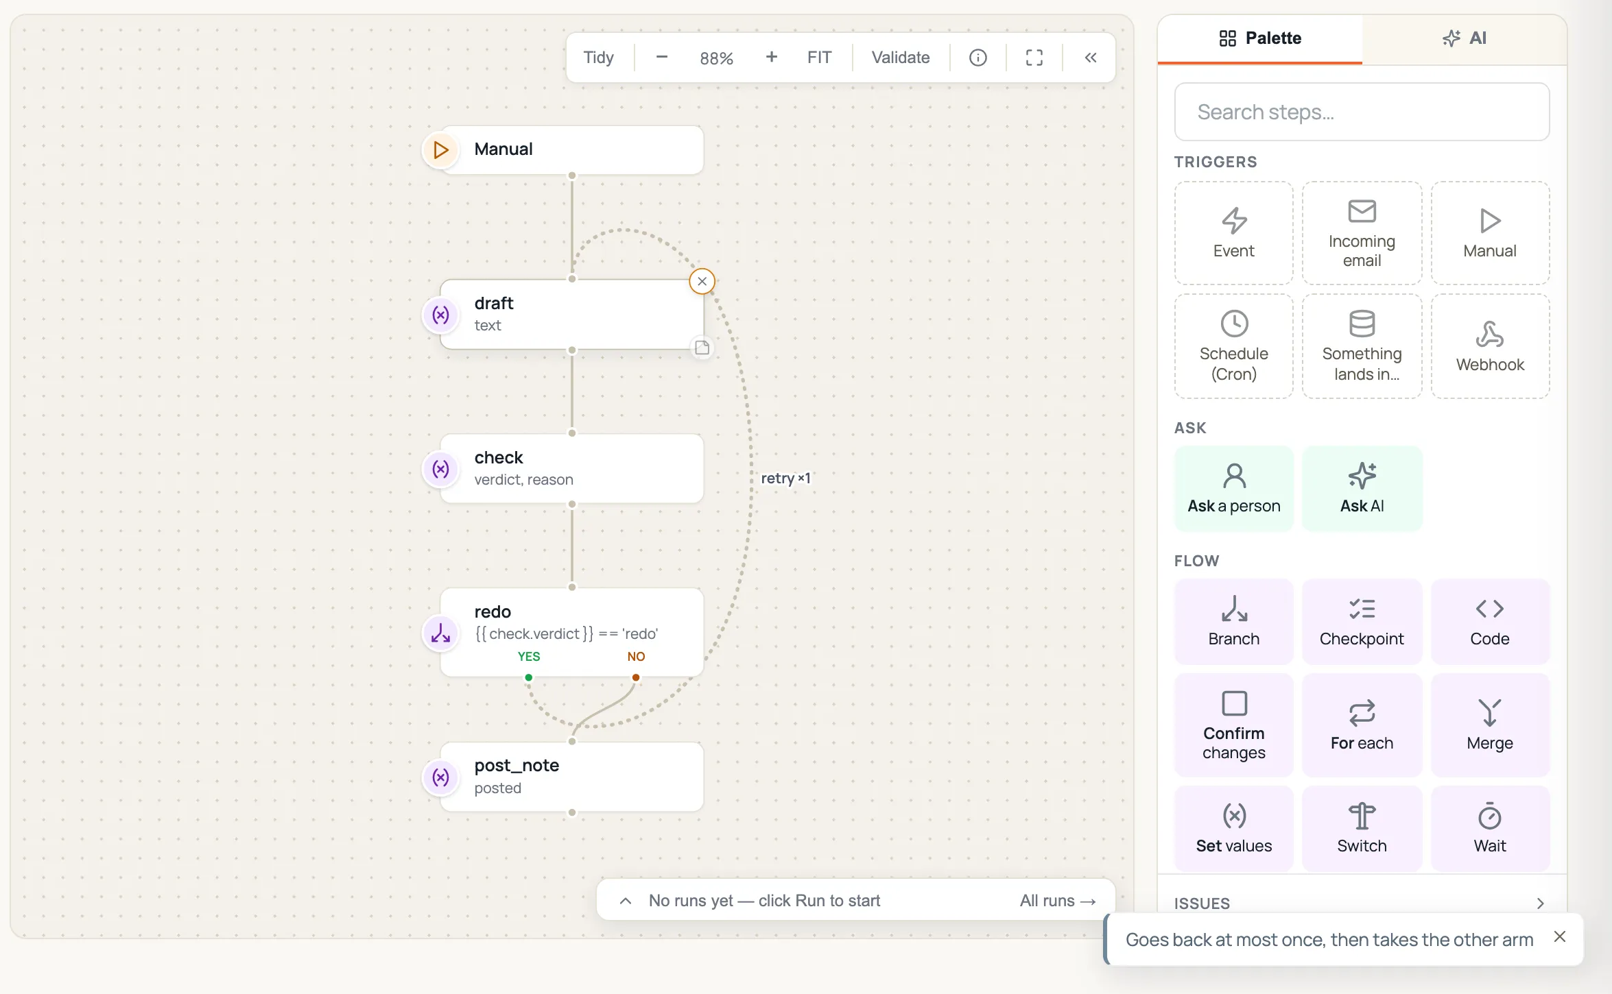Choose the Ask a person step
This screenshot has width=1612, height=994.
tap(1233, 488)
